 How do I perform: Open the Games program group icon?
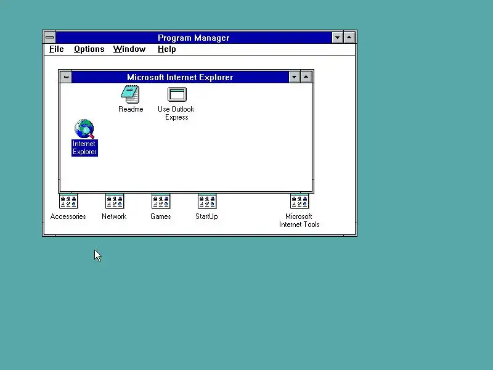[161, 202]
